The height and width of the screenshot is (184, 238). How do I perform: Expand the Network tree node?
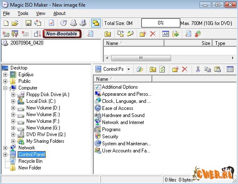pos(5,148)
